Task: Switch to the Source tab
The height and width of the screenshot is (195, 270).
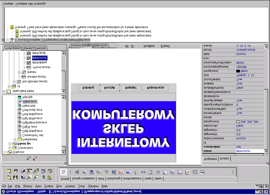Action: tap(75, 46)
